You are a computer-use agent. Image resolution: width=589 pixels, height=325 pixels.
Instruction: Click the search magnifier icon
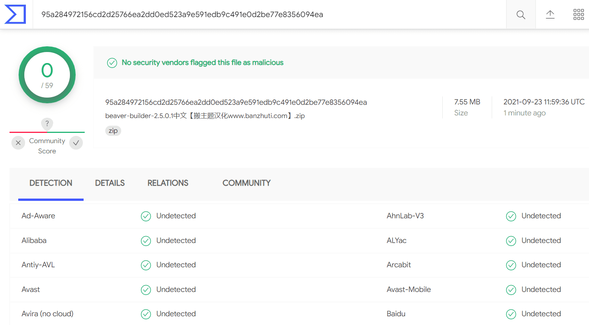point(521,15)
